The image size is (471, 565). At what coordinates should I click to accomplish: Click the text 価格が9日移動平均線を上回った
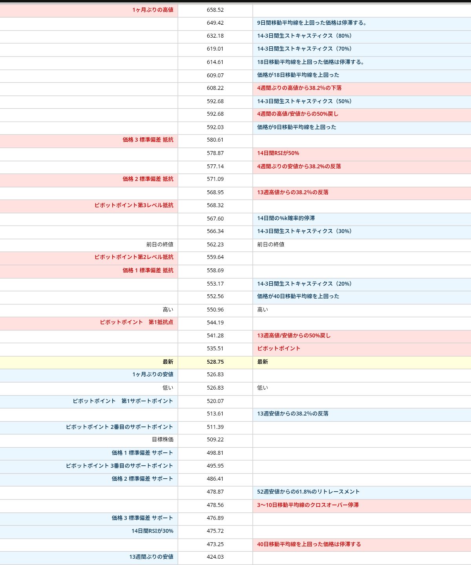click(297, 127)
